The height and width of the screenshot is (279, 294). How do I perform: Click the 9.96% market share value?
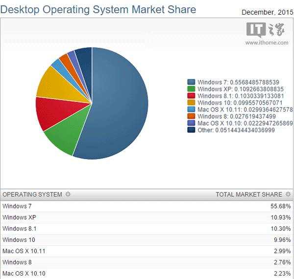point(282,240)
